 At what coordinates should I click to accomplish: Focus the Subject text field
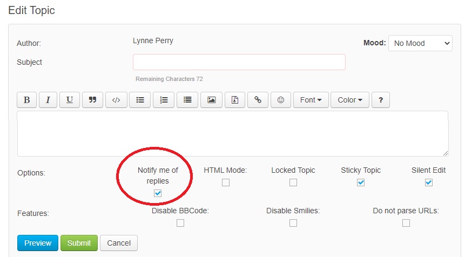click(x=239, y=62)
